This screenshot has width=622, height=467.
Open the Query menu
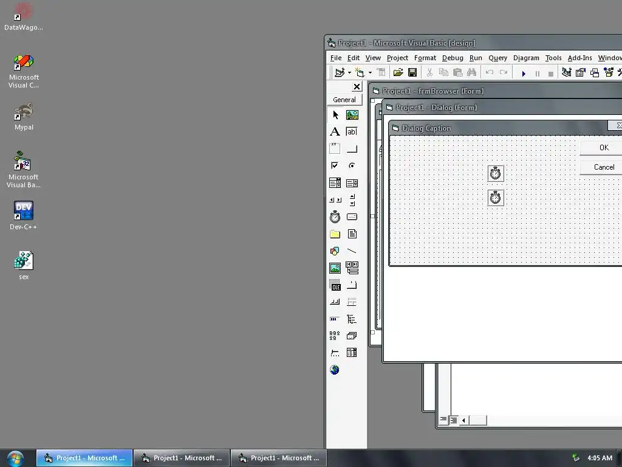[498, 58]
